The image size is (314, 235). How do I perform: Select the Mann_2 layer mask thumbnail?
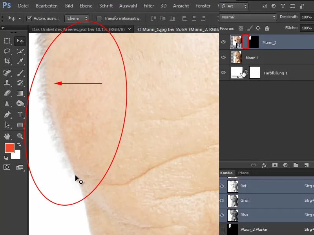(254, 42)
